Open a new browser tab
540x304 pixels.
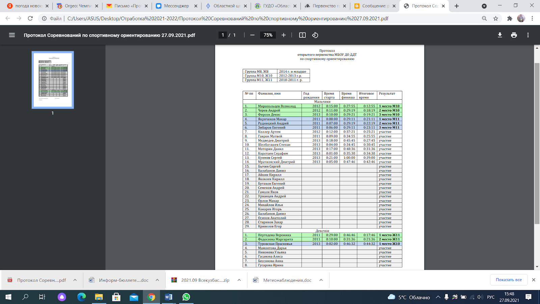coord(457,6)
